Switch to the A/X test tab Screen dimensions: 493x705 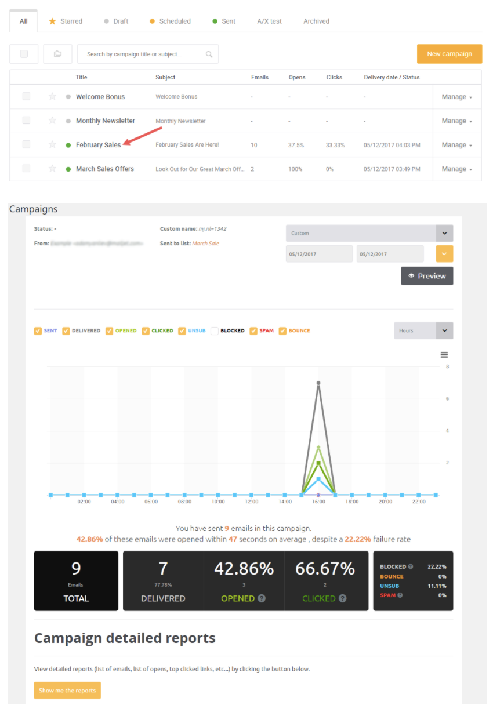pos(269,21)
